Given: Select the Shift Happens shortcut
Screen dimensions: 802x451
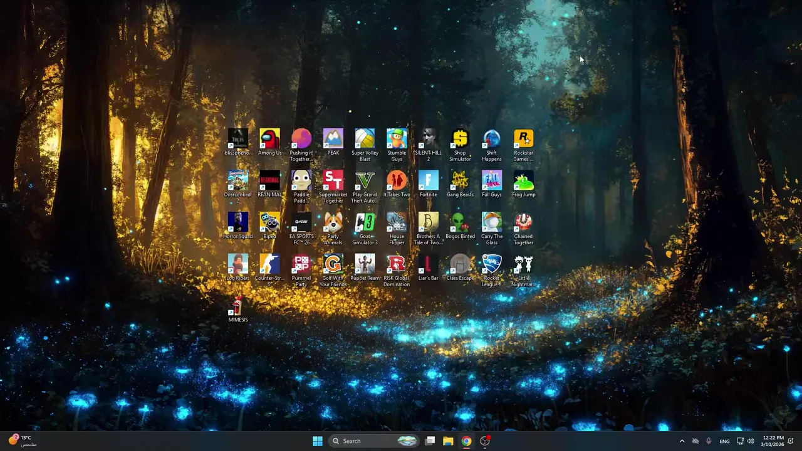Looking at the screenshot, I should [x=492, y=145].
